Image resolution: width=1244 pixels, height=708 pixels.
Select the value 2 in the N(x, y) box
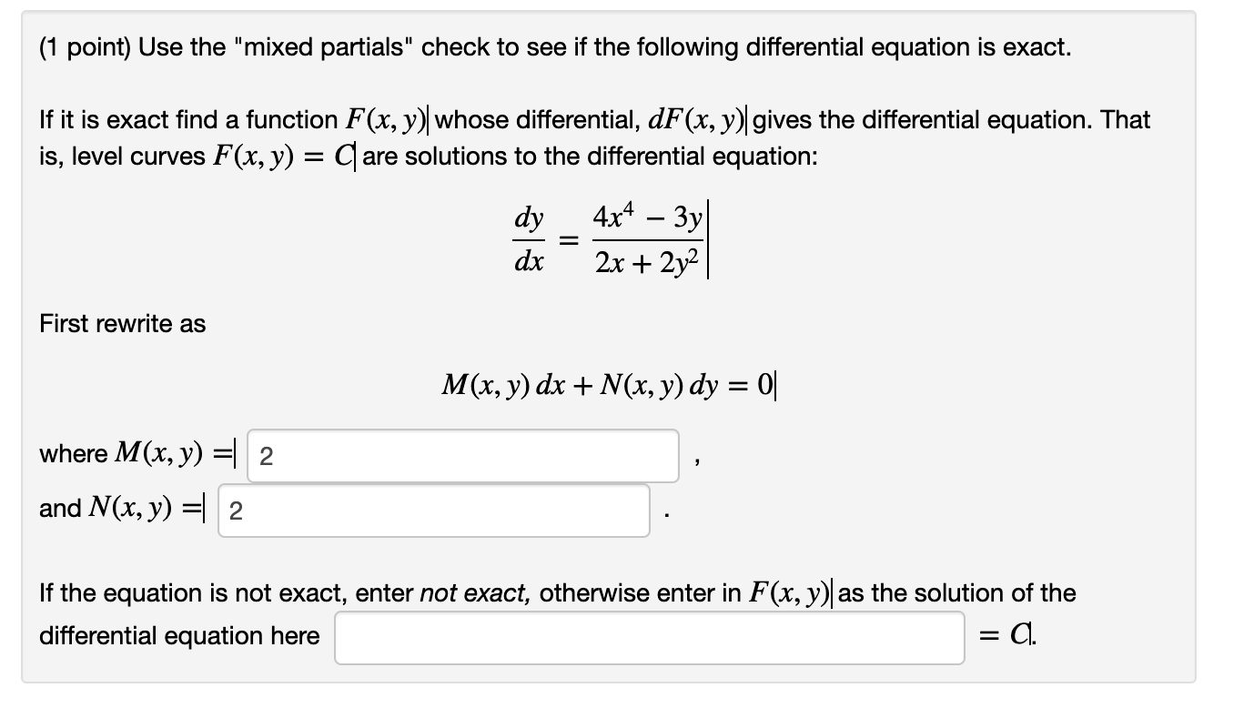click(x=234, y=511)
